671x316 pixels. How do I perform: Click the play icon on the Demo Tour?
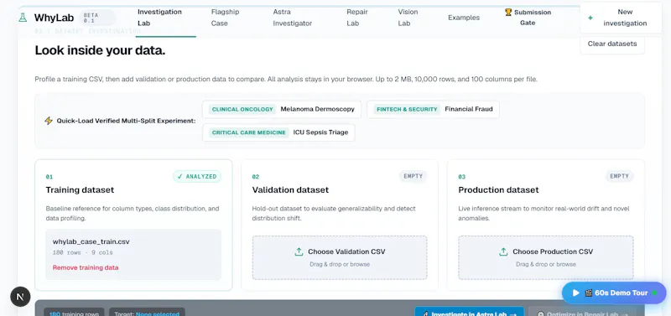click(x=576, y=293)
